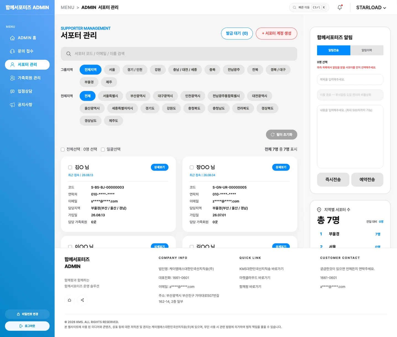
Task: Go to 가족회원 관리 in the sidebar
Action: coord(27,78)
